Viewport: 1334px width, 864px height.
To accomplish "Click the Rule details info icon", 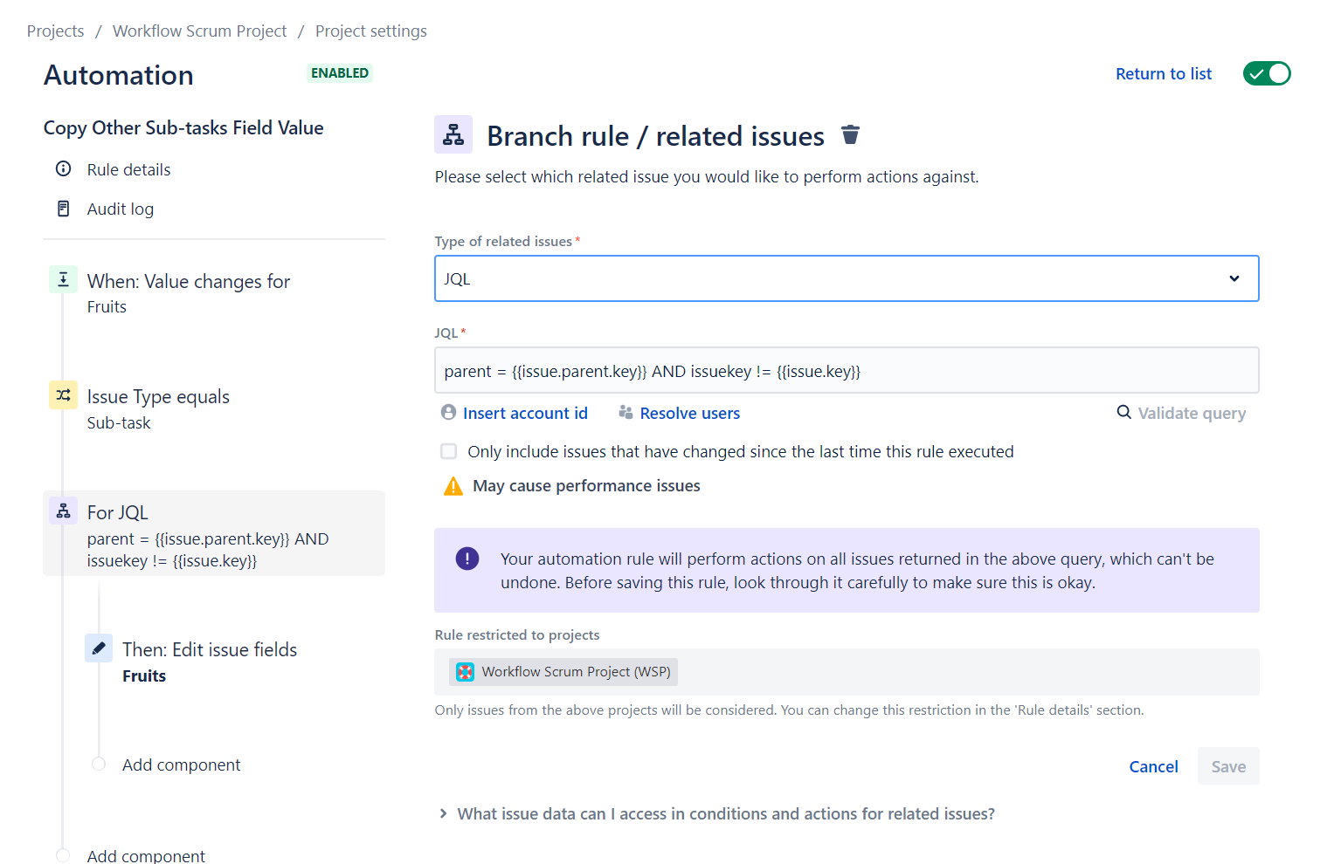I will pyautogui.click(x=63, y=168).
